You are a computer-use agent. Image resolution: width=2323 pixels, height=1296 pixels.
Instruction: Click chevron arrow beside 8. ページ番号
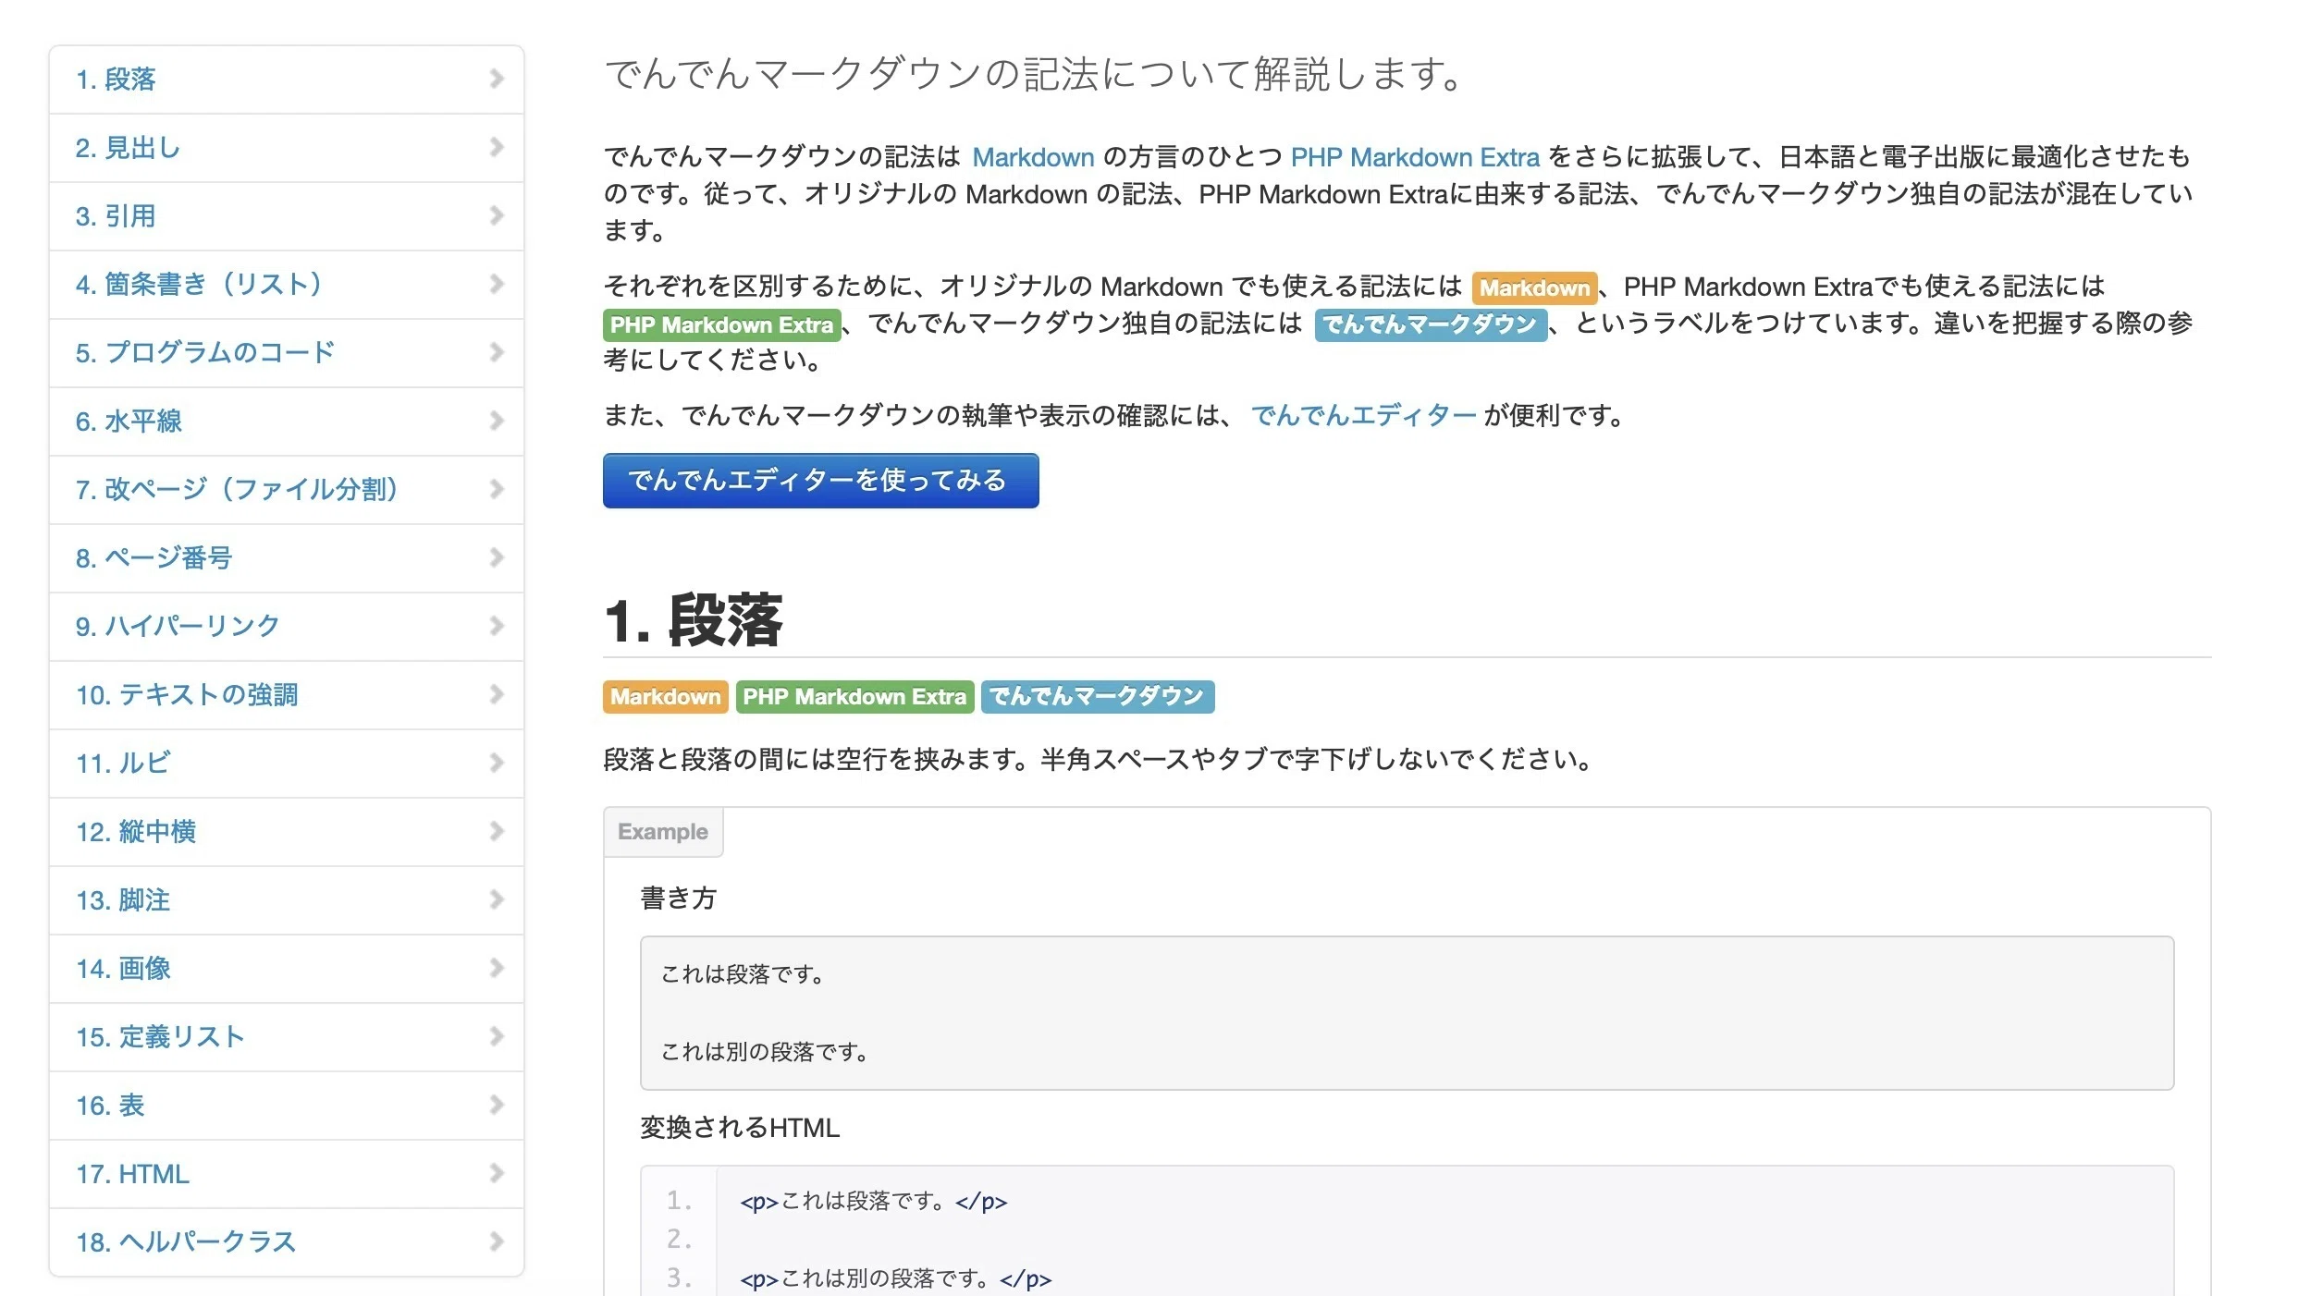coord(497,557)
